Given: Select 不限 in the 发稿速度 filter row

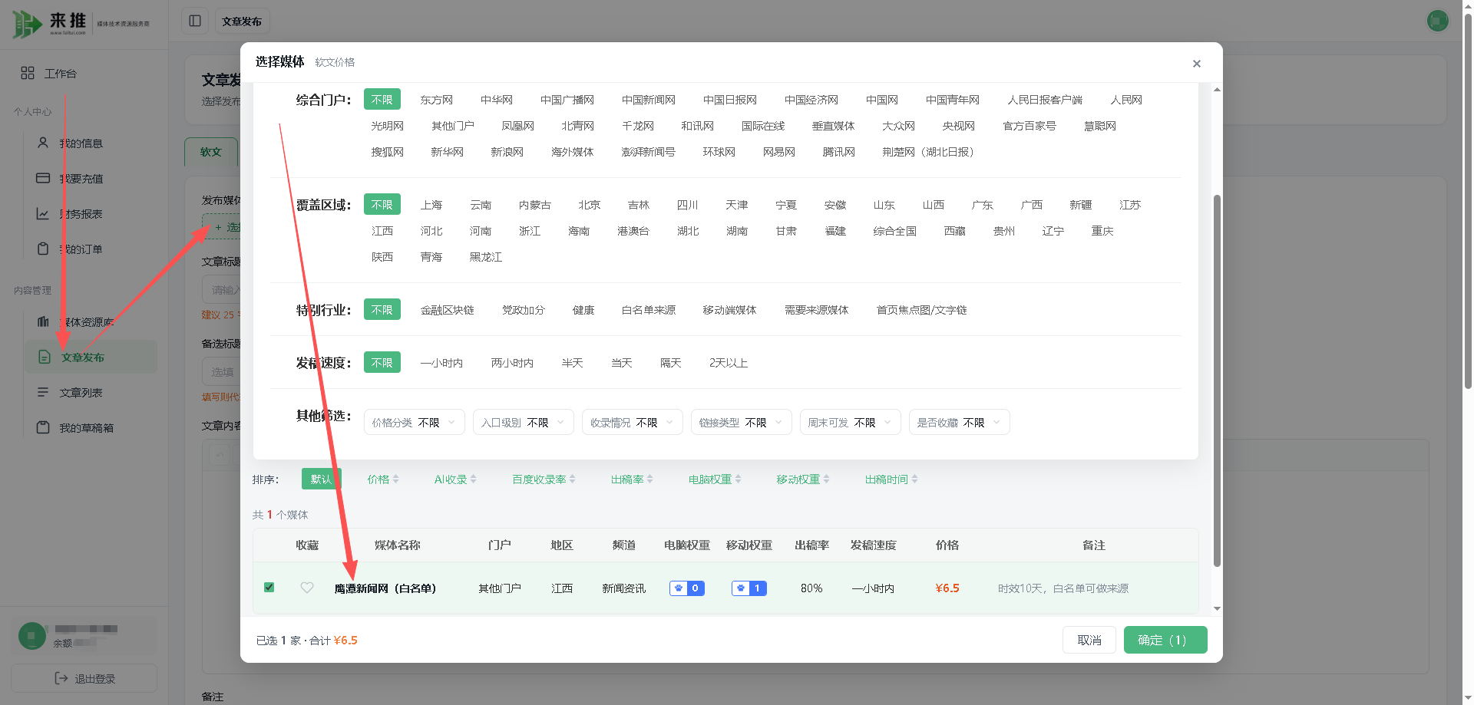Looking at the screenshot, I should click(382, 363).
